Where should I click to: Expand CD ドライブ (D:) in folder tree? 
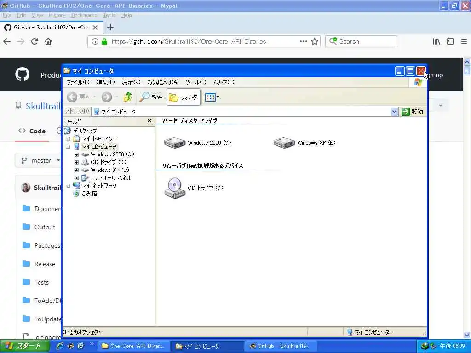pos(77,162)
